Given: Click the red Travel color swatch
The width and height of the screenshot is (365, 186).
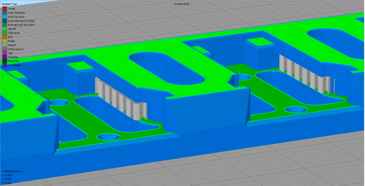Looking at the screenshot, I should 5,9.
